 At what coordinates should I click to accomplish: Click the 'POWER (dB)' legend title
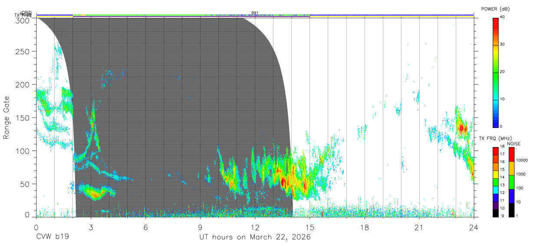click(x=497, y=9)
